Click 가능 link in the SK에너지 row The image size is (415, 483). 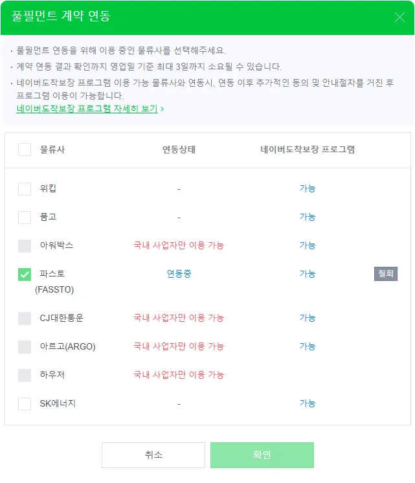(x=308, y=403)
